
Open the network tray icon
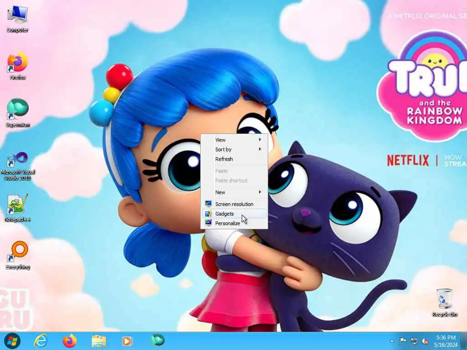(414, 341)
